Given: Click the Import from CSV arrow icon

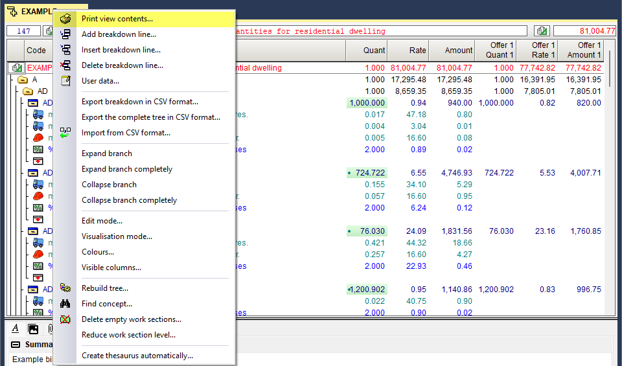Looking at the screenshot, I should tap(65, 133).
